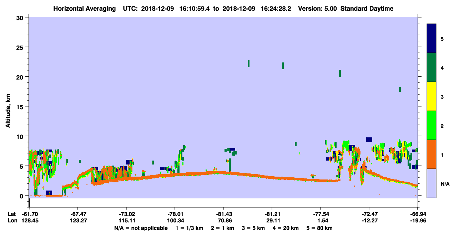Click the longitude value '-12.27'
Viewport: 464px width, 238px height.
tap(369, 221)
